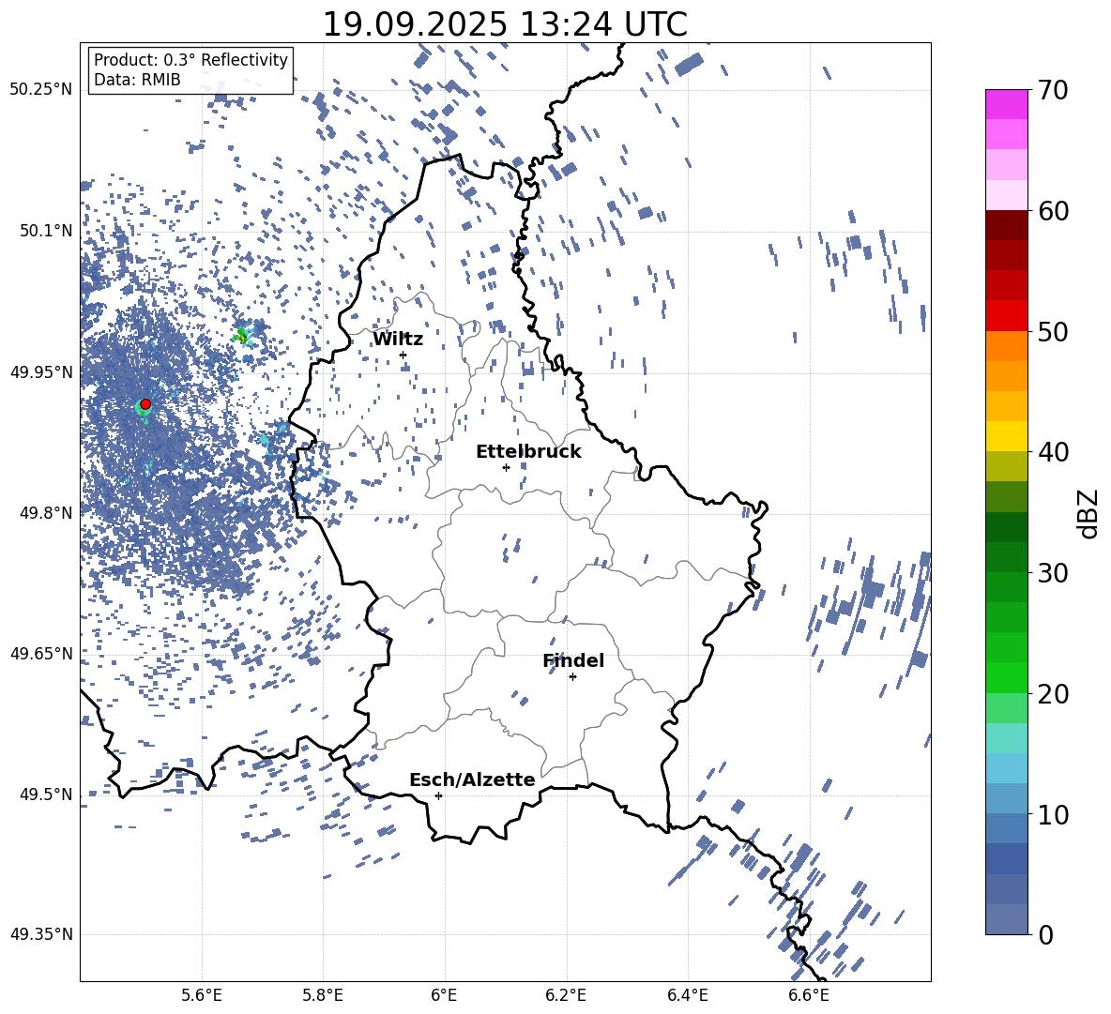
Task: Click the 60 colorbar tick label
Action: point(1053,211)
